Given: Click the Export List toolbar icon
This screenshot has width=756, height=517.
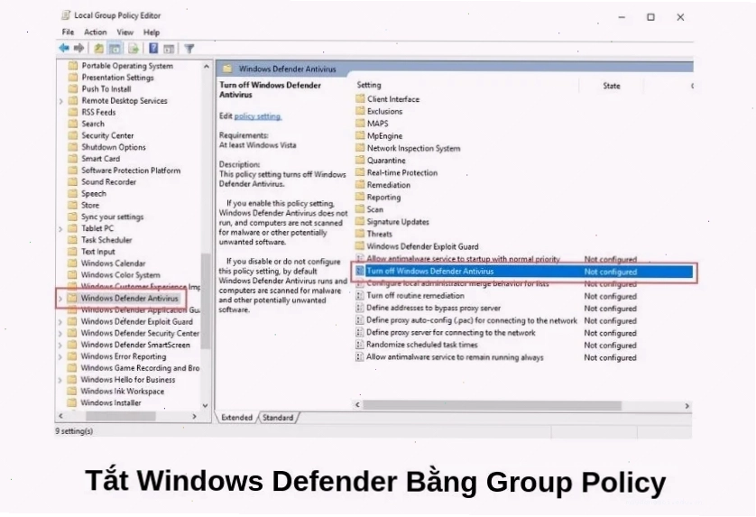Looking at the screenshot, I should (x=134, y=48).
